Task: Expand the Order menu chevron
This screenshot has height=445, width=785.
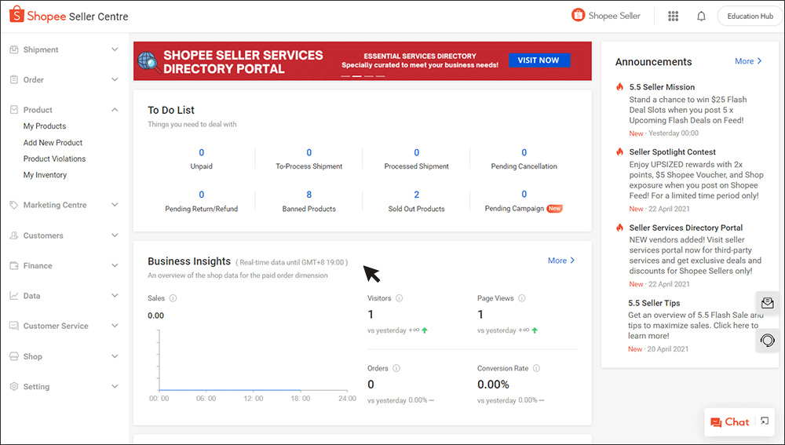Action: (x=115, y=79)
